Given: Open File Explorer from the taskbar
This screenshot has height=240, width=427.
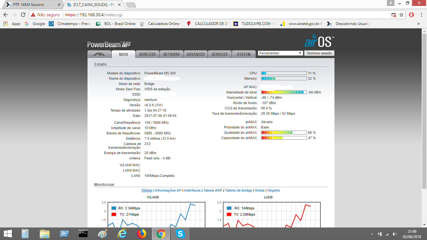Looking at the screenshot, I should point(44,233).
